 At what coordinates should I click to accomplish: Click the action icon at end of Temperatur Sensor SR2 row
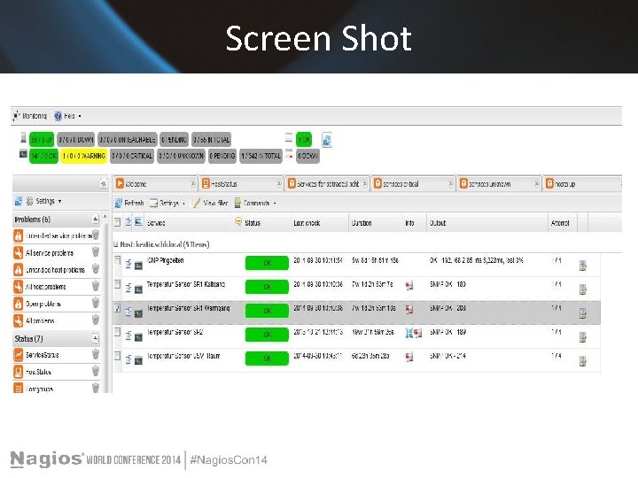(583, 337)
